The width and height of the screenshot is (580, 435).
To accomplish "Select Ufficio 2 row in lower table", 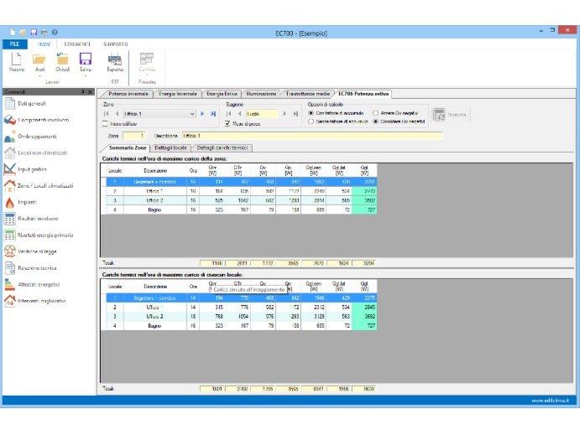I will click(x=239, y=317).
